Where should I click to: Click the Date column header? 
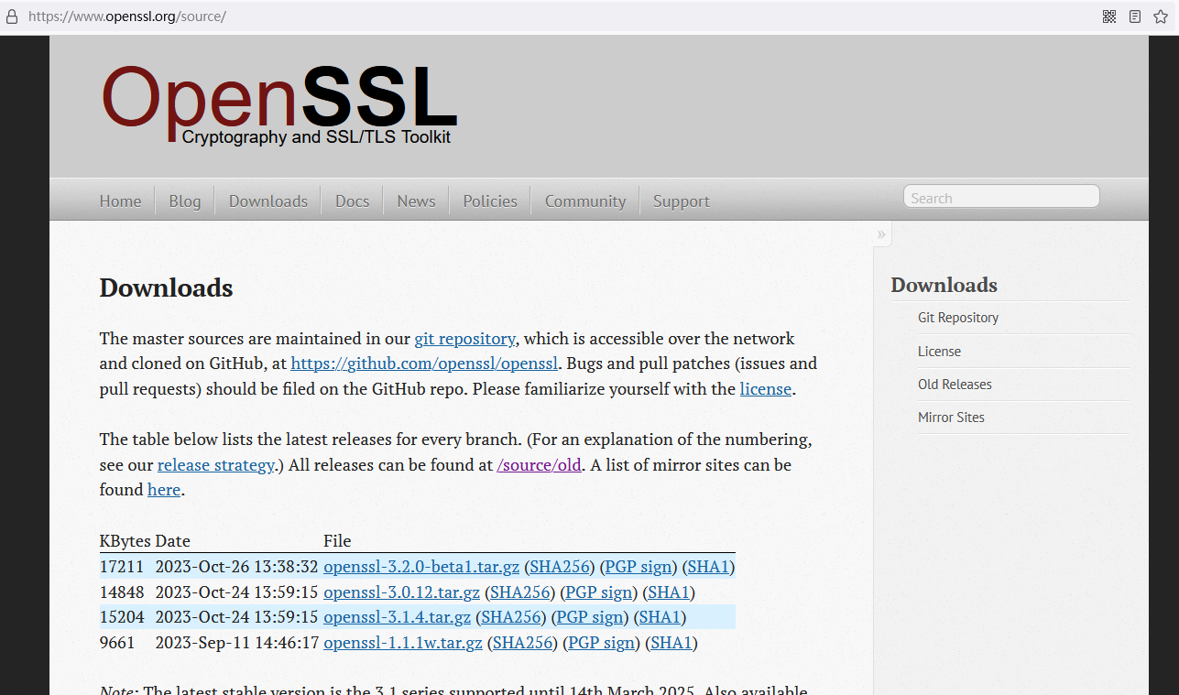(x=173, y=541)
